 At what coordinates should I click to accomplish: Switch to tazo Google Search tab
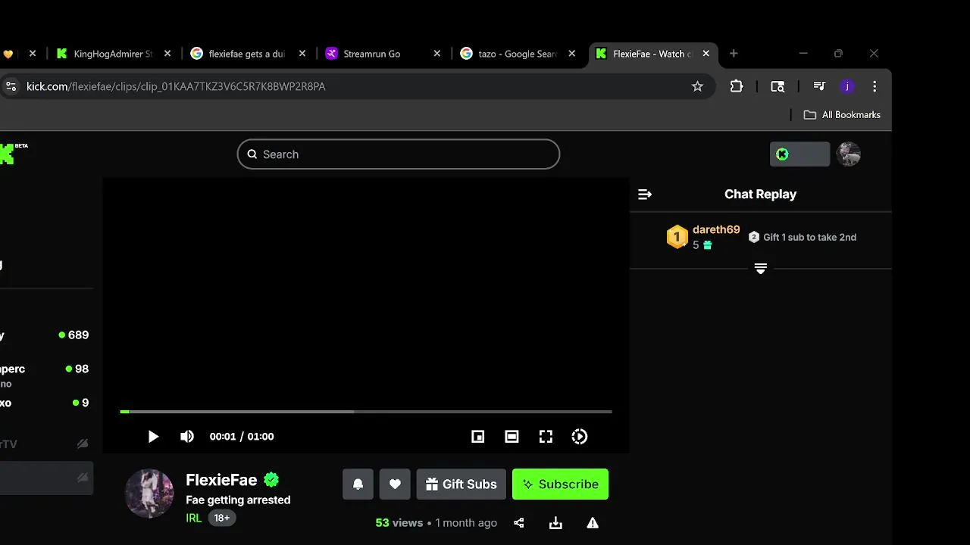tap(518, 54)
